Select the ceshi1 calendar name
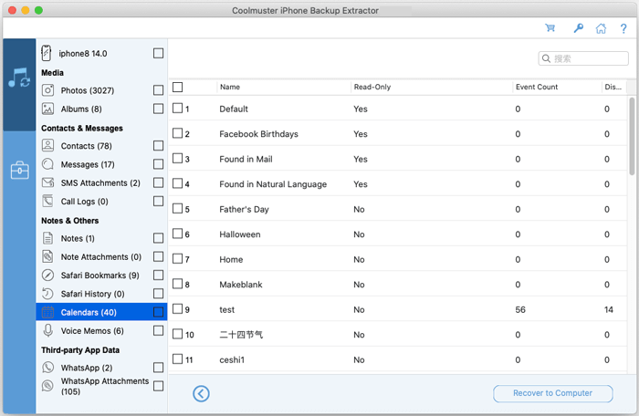This screenshot has width=639, height=416. tap(232, 359)
